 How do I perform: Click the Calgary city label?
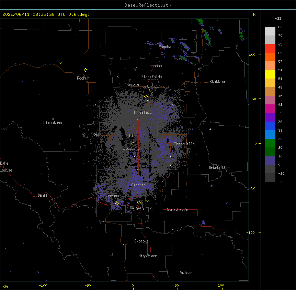point(137,208)
